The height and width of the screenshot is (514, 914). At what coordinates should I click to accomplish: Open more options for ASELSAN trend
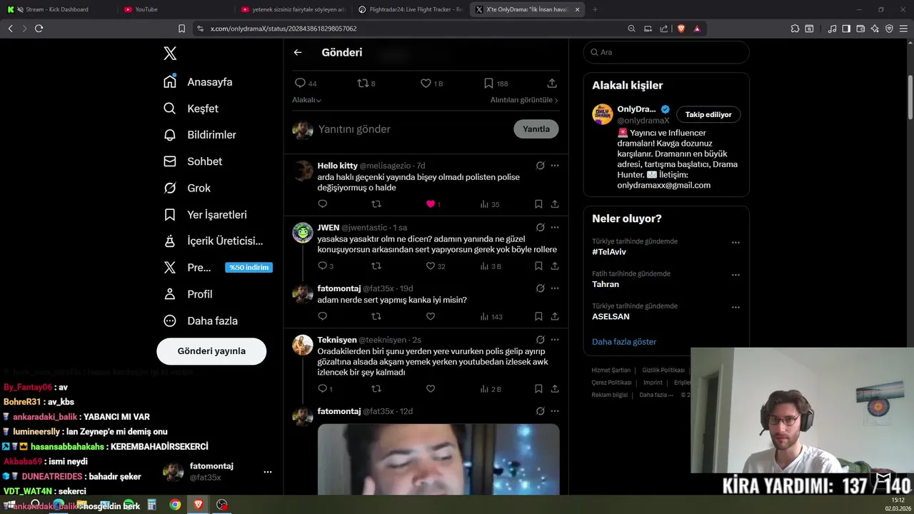735,307
